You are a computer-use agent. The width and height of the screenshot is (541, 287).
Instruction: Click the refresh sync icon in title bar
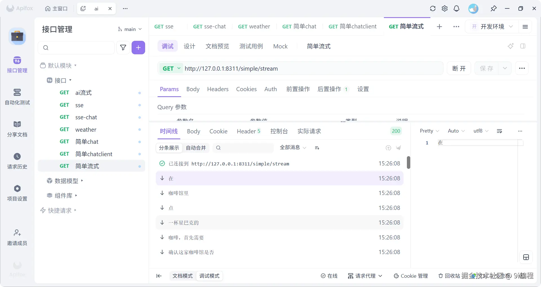coord(433,8)
